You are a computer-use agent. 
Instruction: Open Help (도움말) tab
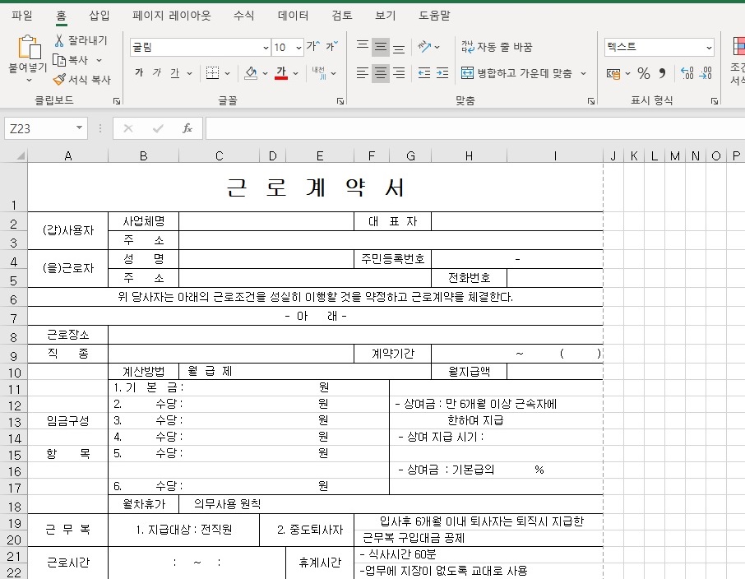pyautogui.click(x=434, y=15)
